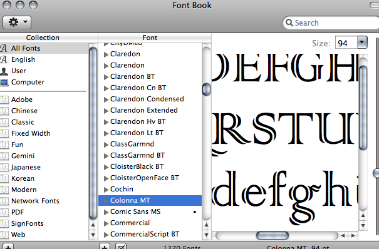Click the font size slider knob
Screen dimensions: 379x249
[x=376, y=173]
